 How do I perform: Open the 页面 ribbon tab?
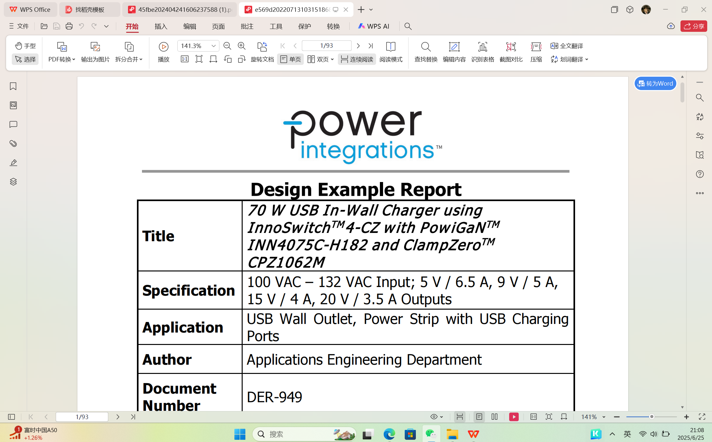[x=218, y=26]
